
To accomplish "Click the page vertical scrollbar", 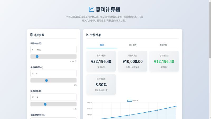I will [210, 32].
